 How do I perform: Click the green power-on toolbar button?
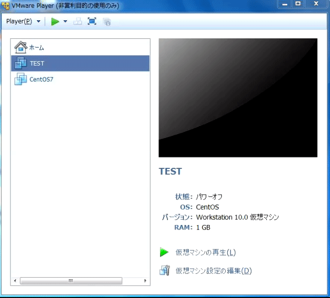(x=55, y=21)
